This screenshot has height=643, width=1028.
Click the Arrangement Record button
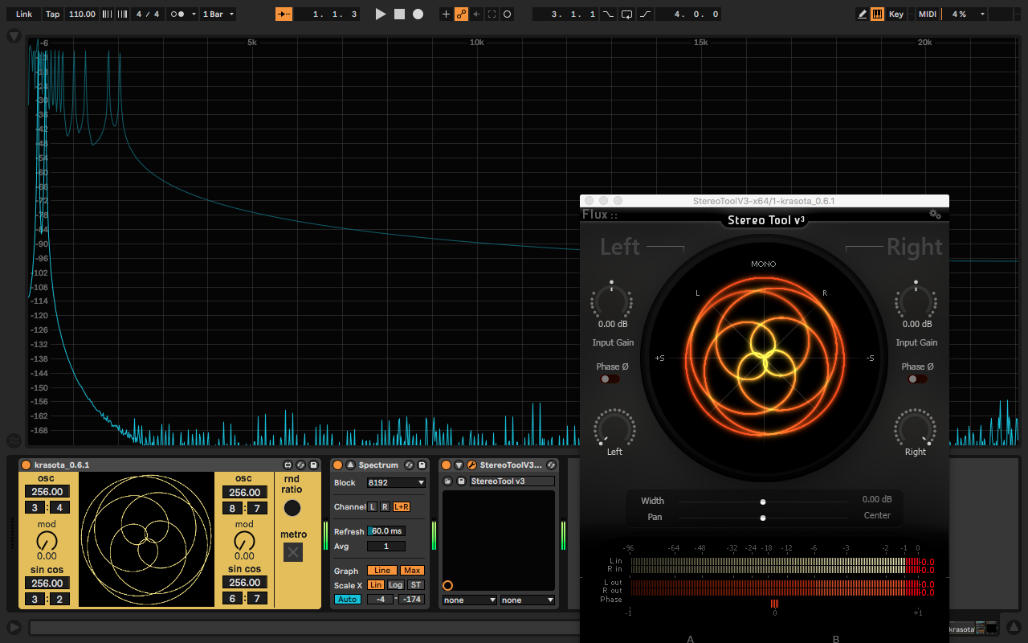click(418, 14)
